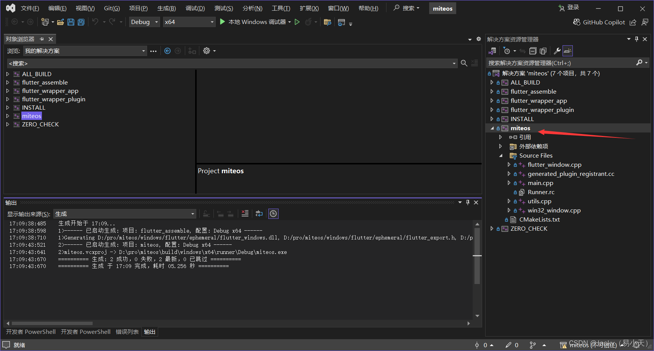Click the 搜索 button in the title bar
This screenshot has width=654, height=351.
(x=406, y=8)
